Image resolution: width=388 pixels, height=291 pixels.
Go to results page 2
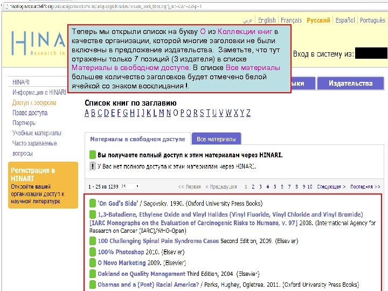coord(253,187)
